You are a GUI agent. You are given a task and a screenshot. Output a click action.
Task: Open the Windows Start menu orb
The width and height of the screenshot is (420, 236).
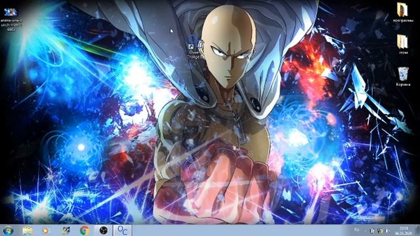pos(8,230)
